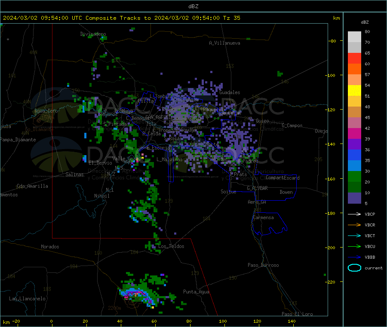Click the green VBCU arrow icon
The image size is (387, 327).
[x=354, y=246]
